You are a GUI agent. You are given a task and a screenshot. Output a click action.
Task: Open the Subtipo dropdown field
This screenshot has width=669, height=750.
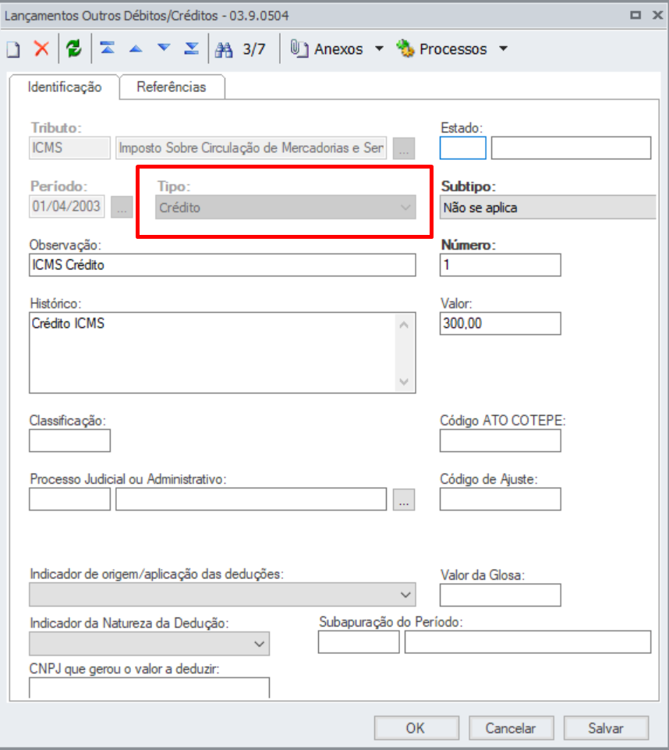547,207
